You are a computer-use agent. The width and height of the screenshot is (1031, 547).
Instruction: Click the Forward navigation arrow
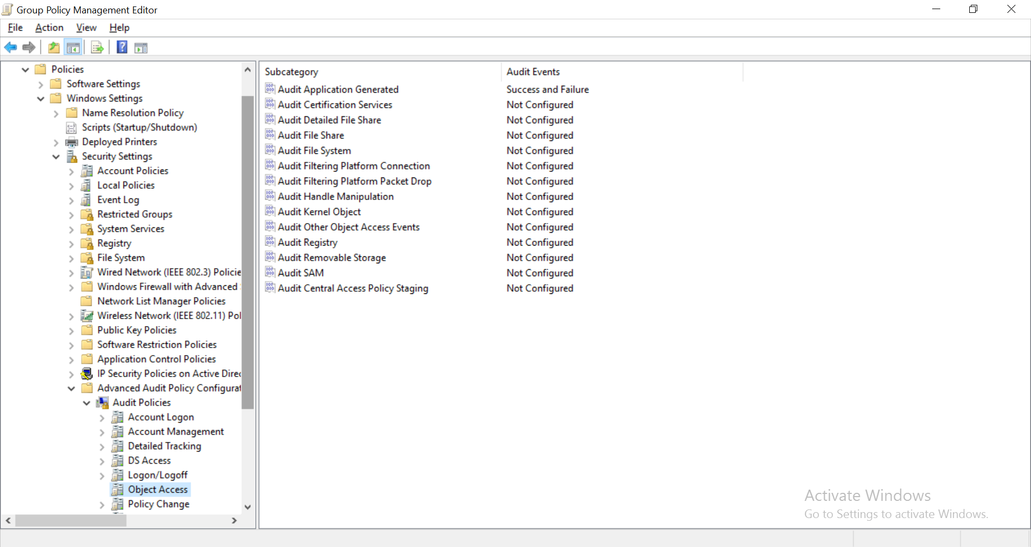click(x=28, y=47)
